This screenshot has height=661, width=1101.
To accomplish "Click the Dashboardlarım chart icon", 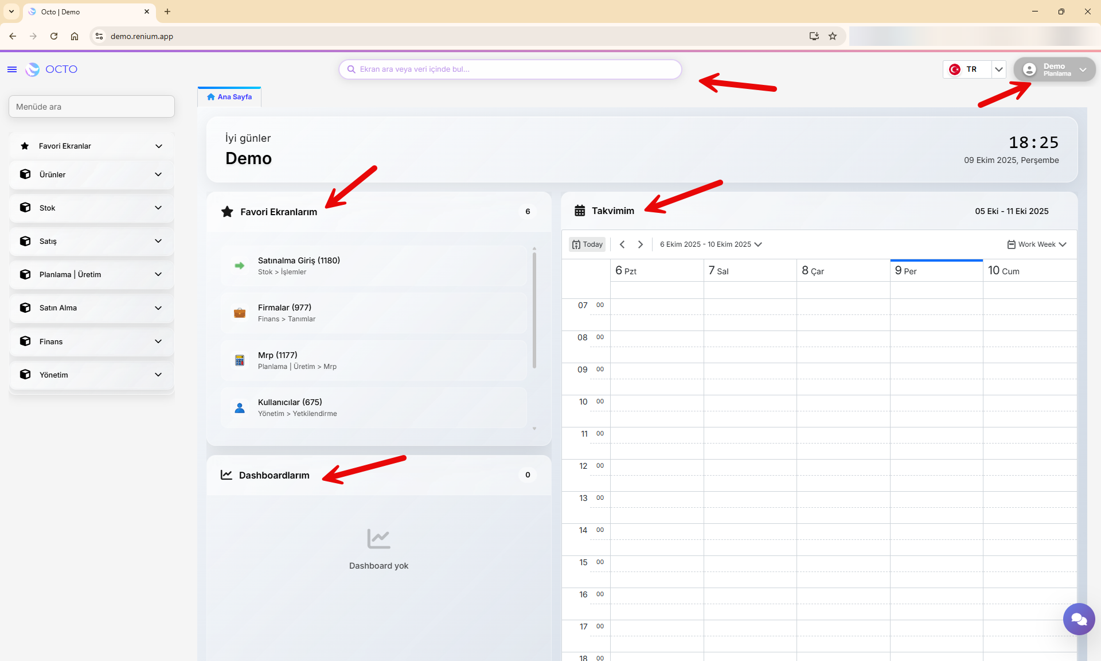I will point(227,475).
